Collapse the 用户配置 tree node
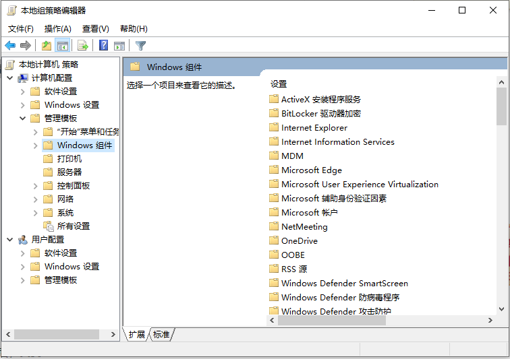This screenshot has width=510, height=359. (10, 240)
